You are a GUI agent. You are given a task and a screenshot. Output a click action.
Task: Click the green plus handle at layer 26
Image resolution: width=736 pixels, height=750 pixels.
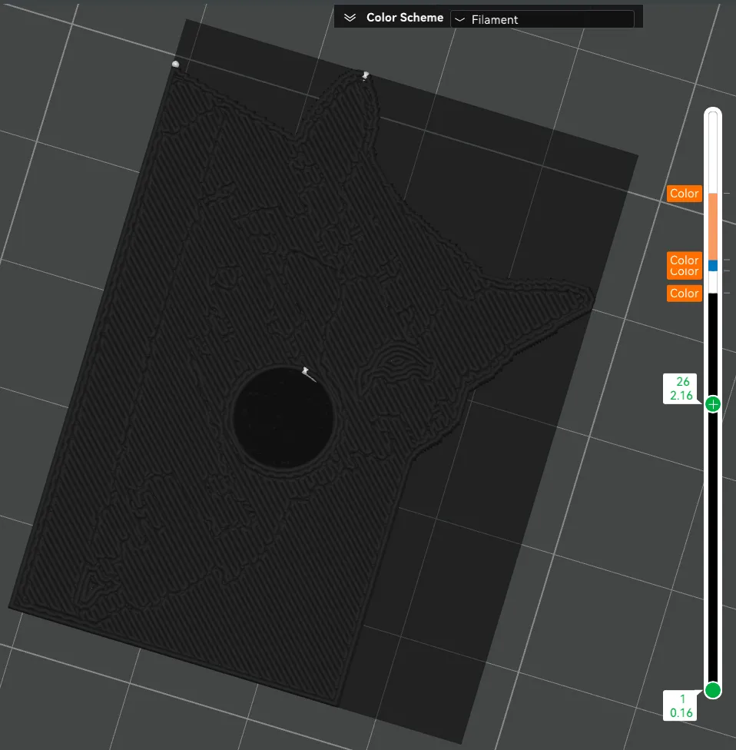click(712, 404)
